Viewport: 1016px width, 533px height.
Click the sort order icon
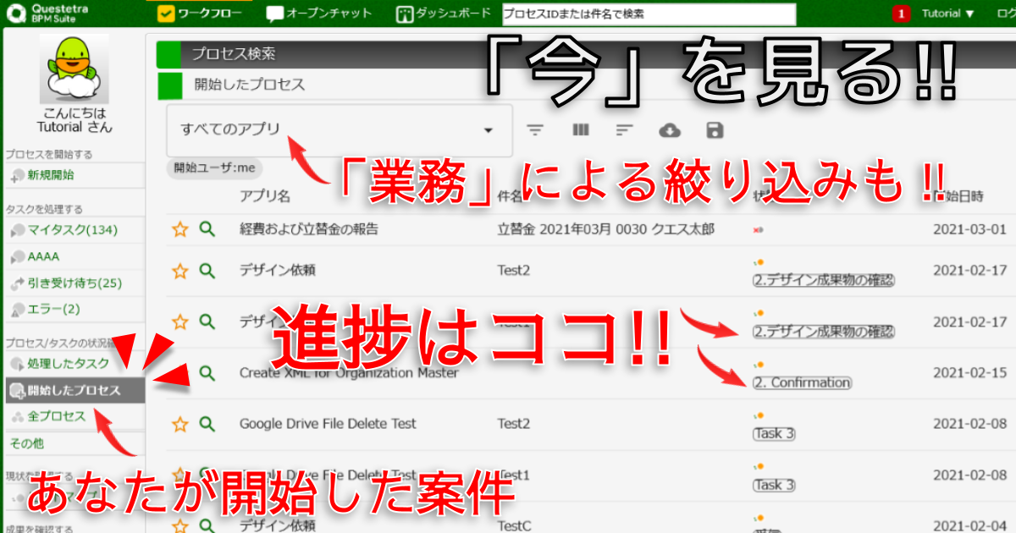(x=625, y=130)
